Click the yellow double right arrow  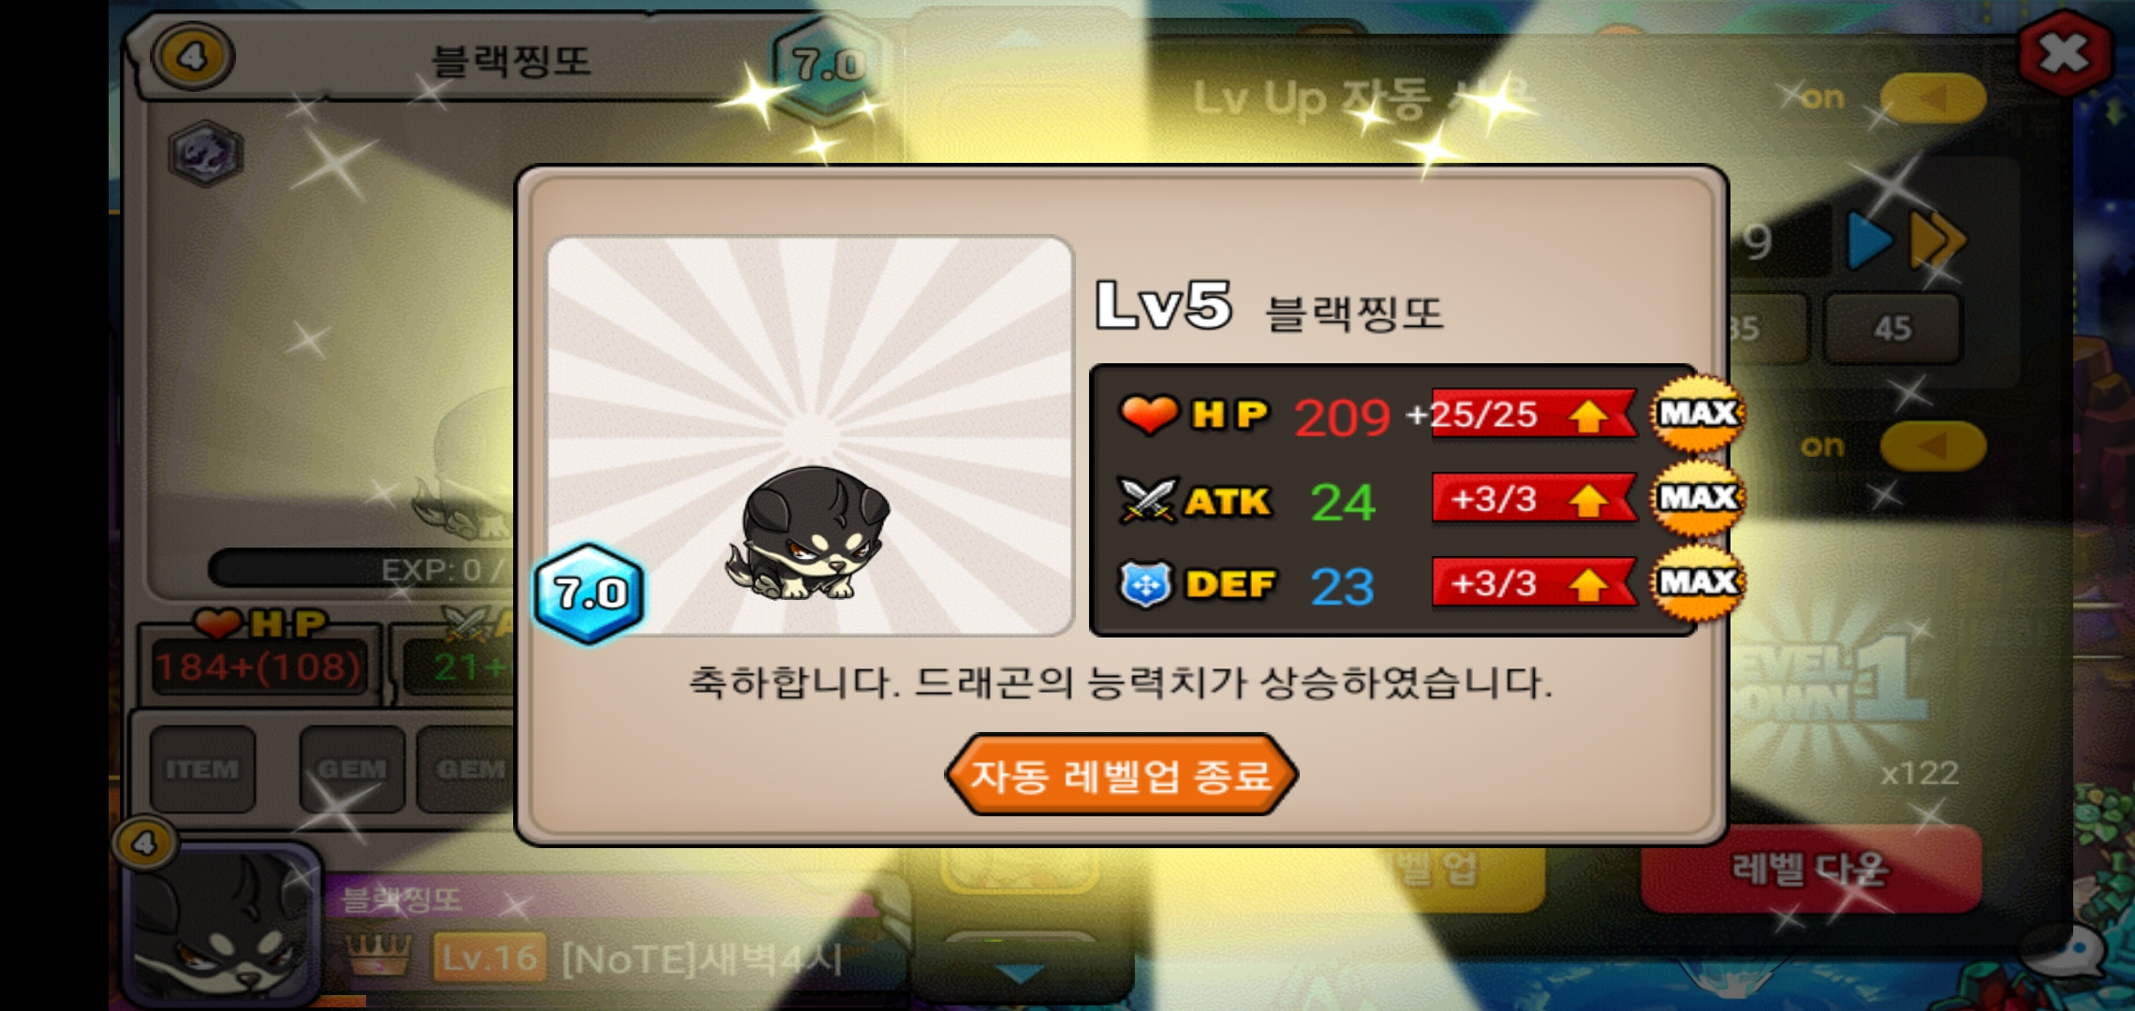[x=1936, y=240]
